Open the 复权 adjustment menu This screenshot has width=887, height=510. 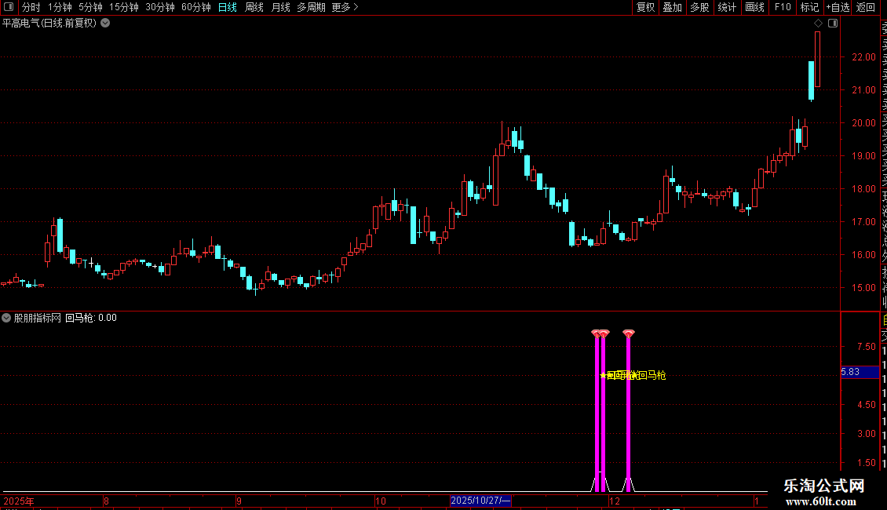[x=645, y=7]
